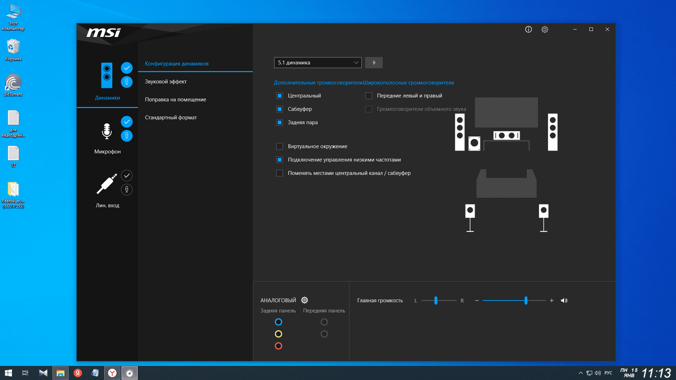Select the Микрофон device icon

pos(107,131)
